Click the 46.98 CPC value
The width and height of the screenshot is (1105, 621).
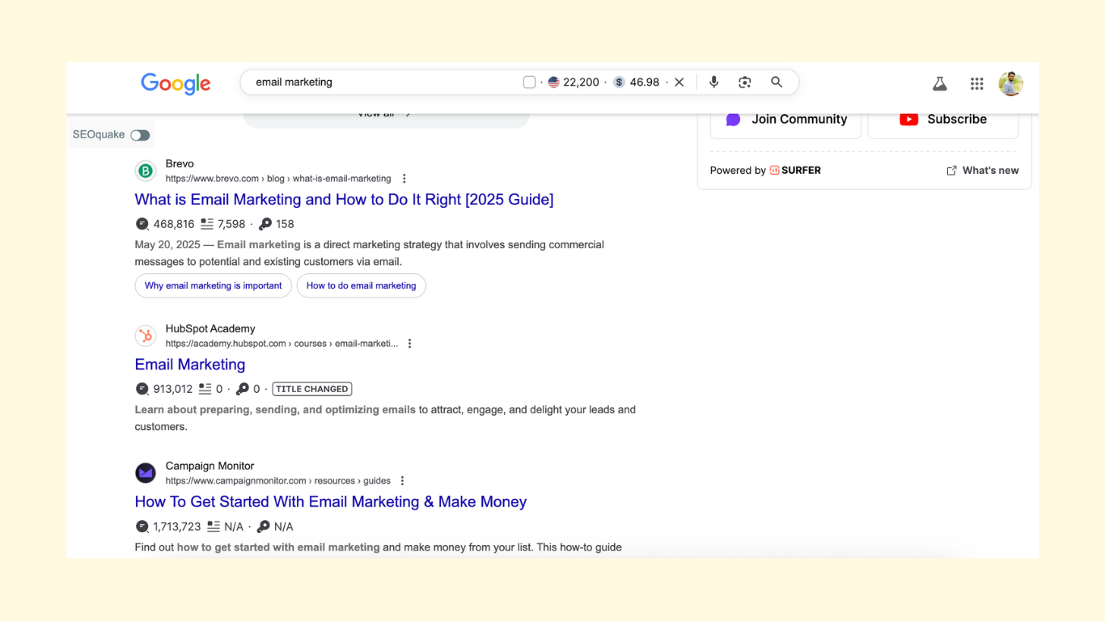pyautogui.click(x=645, y=82)
